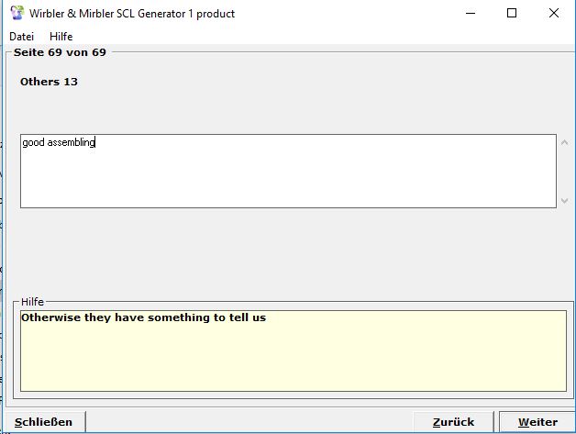Click the Wirbler & Mirbler app icon
The height and width of the screenshot is (434, 576).
pos(17,13)
